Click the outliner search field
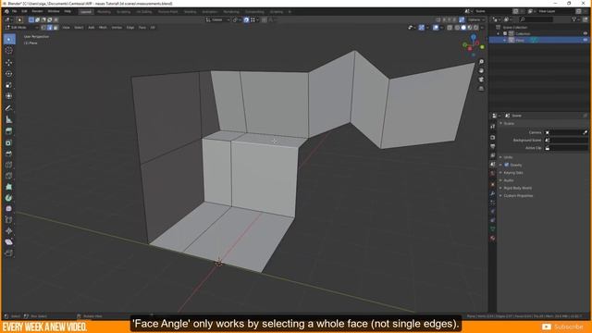Screen dimensions: 592x333 point(536,19)
